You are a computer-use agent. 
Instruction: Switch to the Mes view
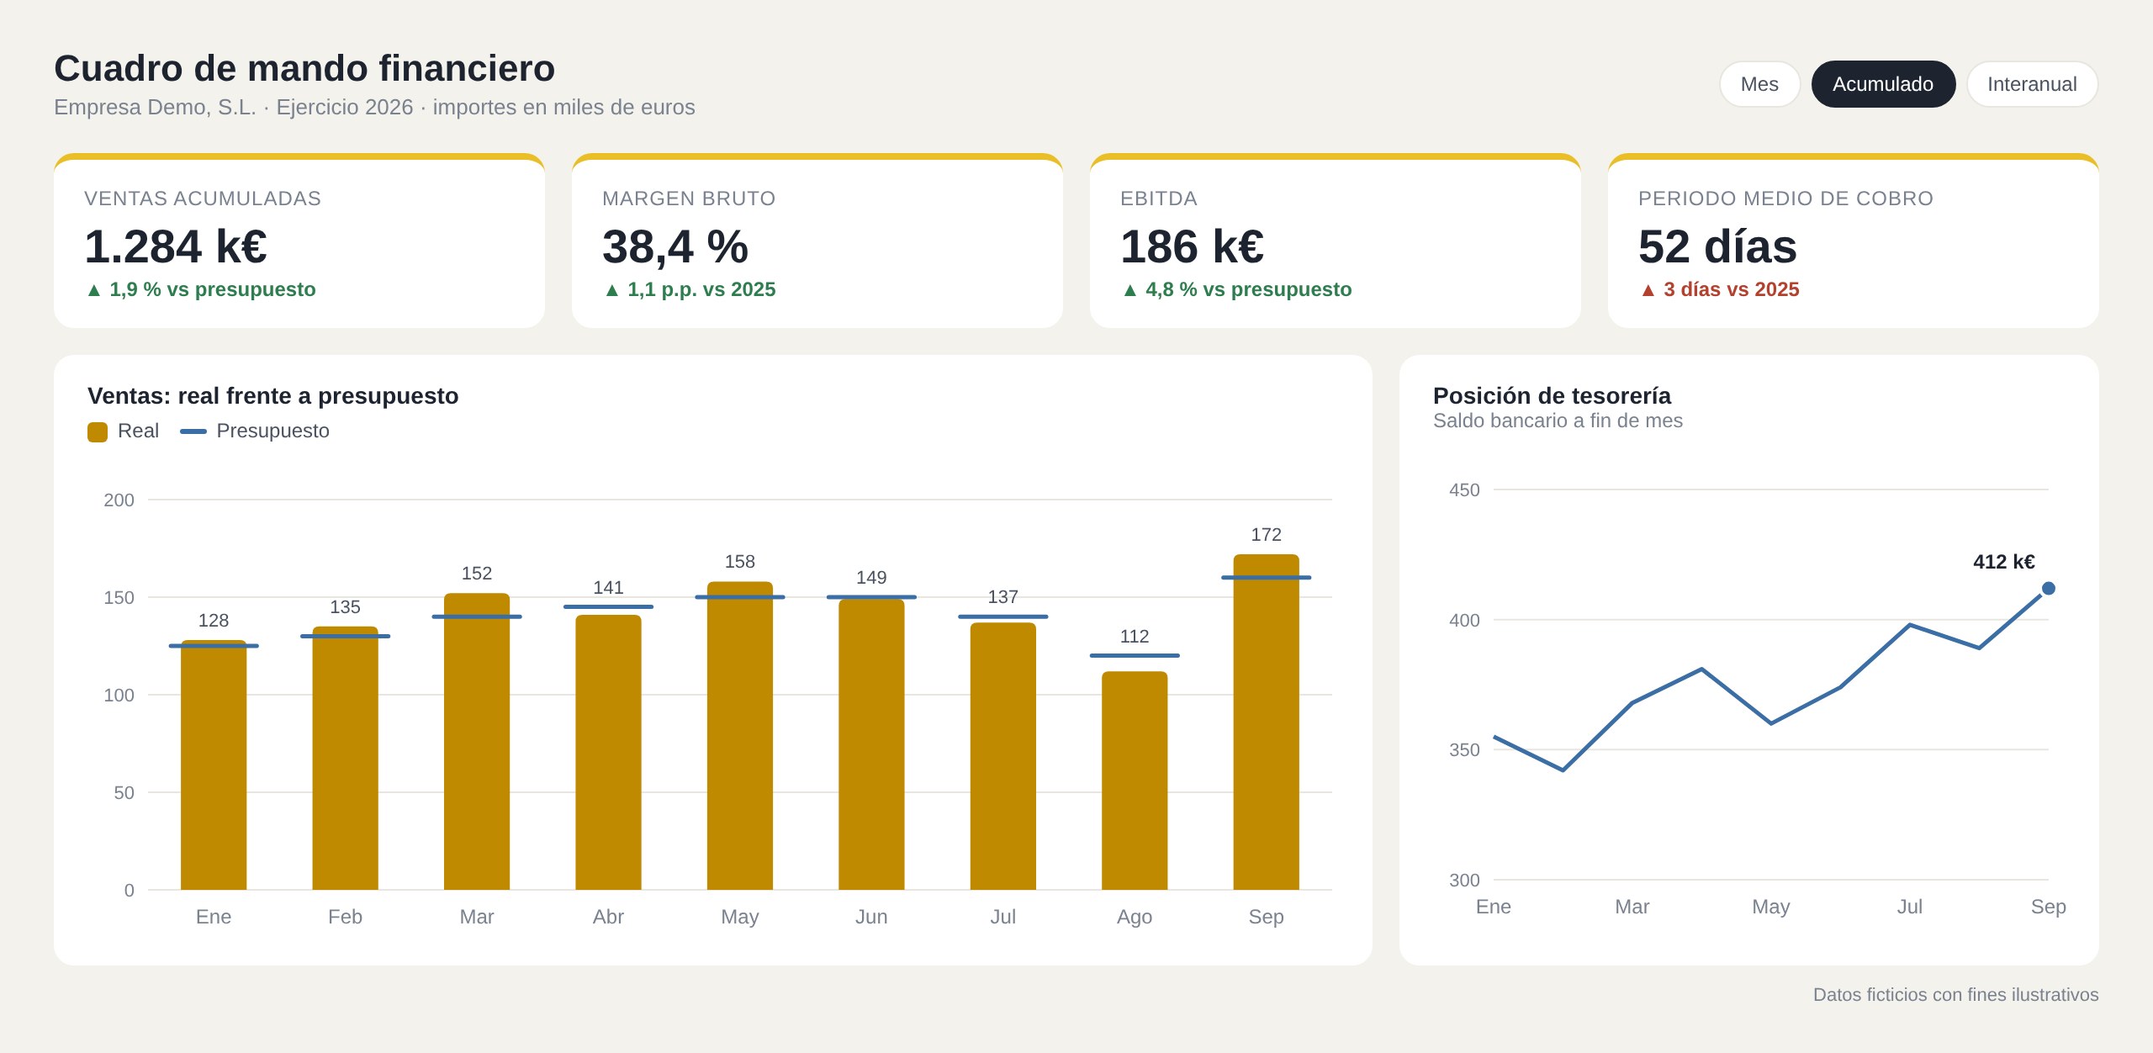pyautogui.click(x=1759, y=84)
